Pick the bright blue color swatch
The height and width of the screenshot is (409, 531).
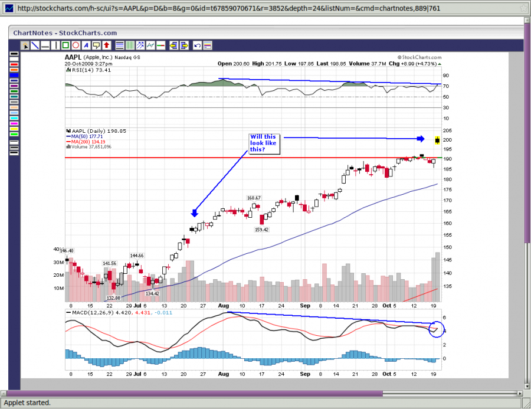14,75
